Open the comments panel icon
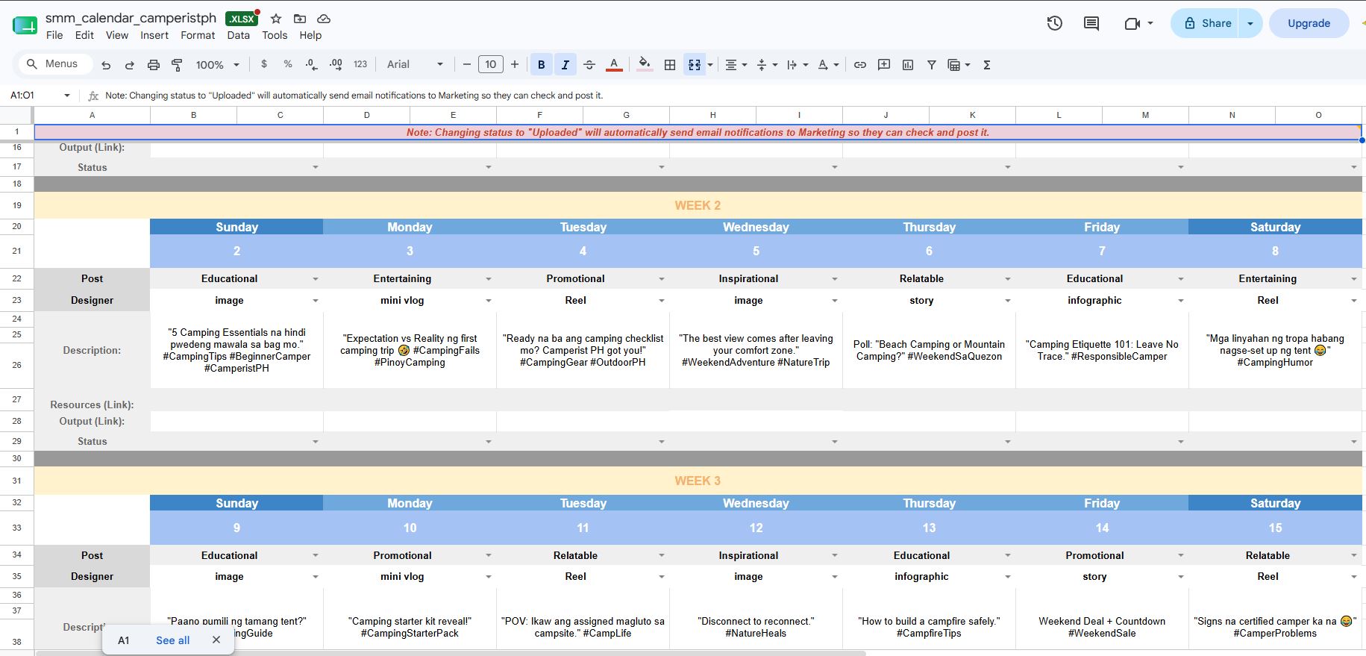 [1091, 23]
